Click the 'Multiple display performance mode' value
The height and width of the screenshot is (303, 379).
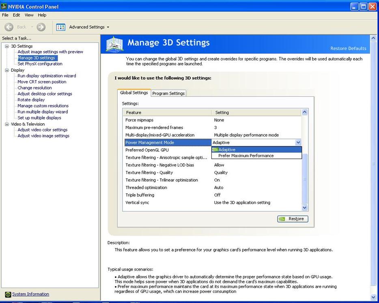[246, 135]
